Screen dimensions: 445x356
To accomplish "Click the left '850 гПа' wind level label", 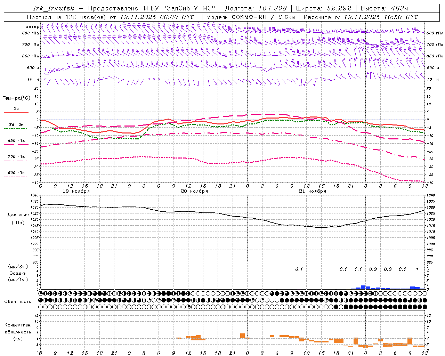I will coord(31,56).
